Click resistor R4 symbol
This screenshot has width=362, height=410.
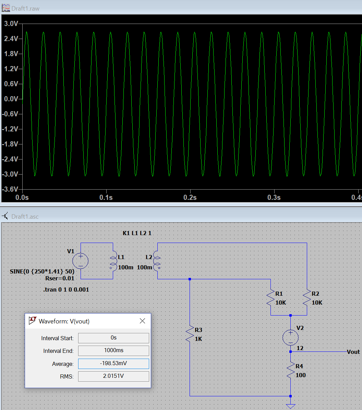[290, 370]
